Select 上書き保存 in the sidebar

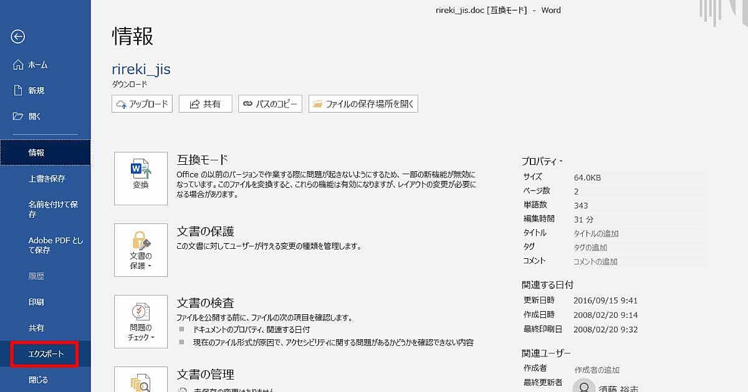coord(46,179)
